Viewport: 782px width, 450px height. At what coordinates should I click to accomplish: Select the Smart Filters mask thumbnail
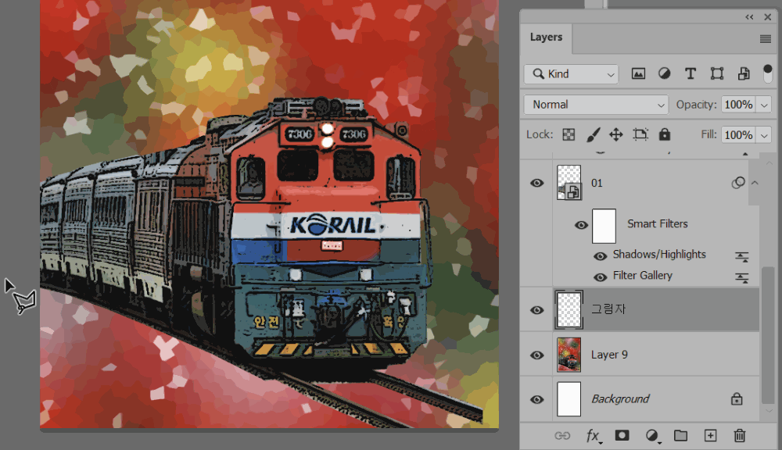click(x=604, y=226)
